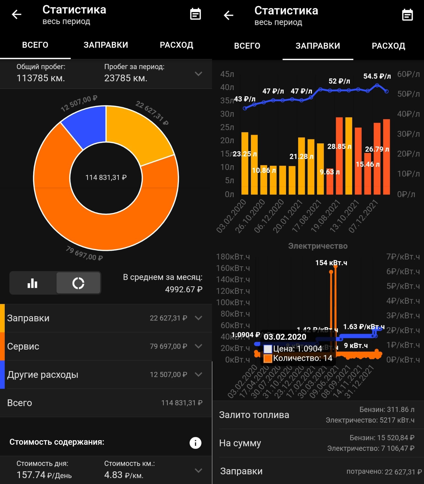Tap the Заправки потрачено row on right screen
This screenshot has height=484, width=424.
[318, 471]
